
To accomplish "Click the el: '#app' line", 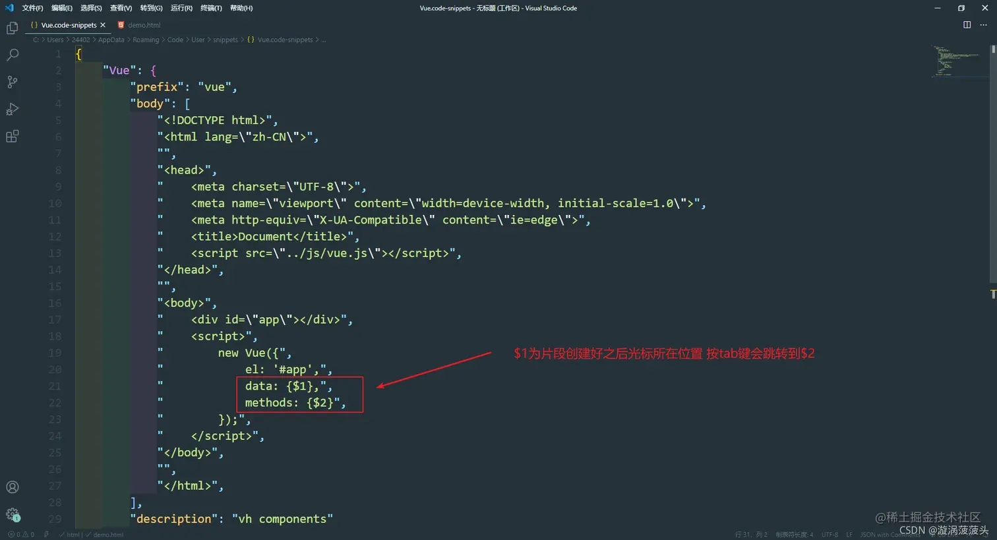I will pyautogui.click(x=245, y=370).
